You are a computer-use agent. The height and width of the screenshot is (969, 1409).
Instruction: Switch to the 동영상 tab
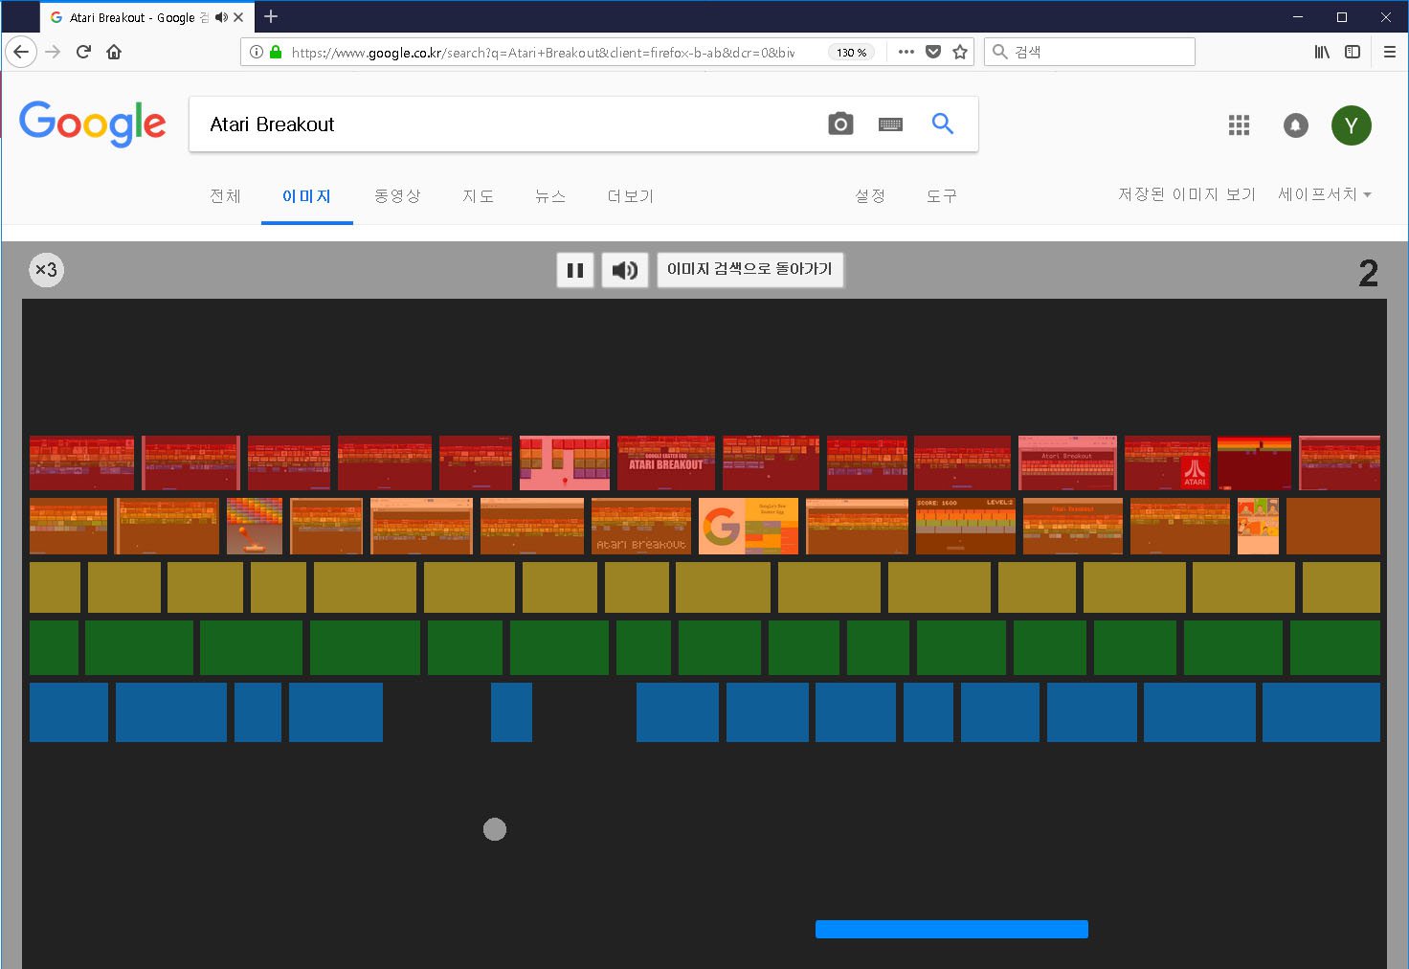397,196
